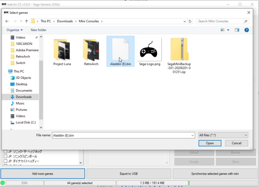Open Switch folder in sidebar
259x187 pixels.
(20, 63)
